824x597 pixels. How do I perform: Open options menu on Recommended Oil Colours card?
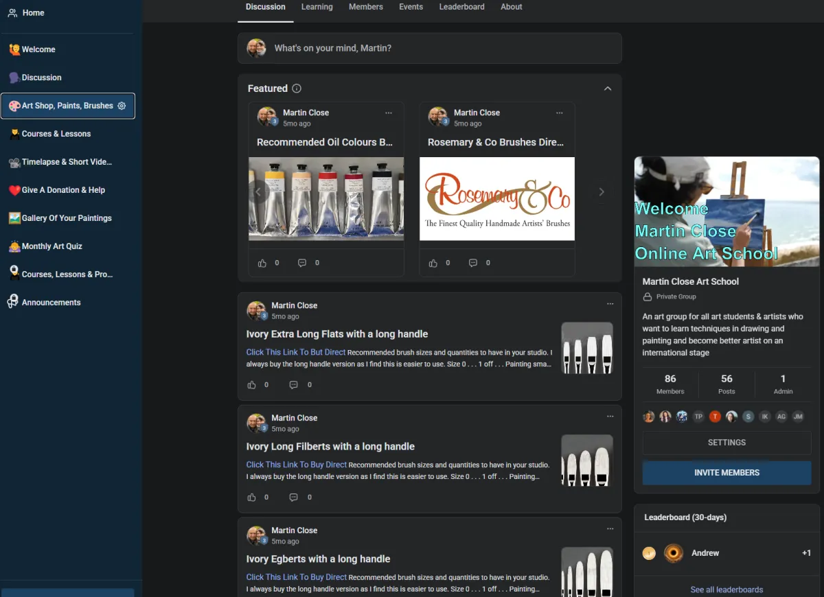[389, 113]
